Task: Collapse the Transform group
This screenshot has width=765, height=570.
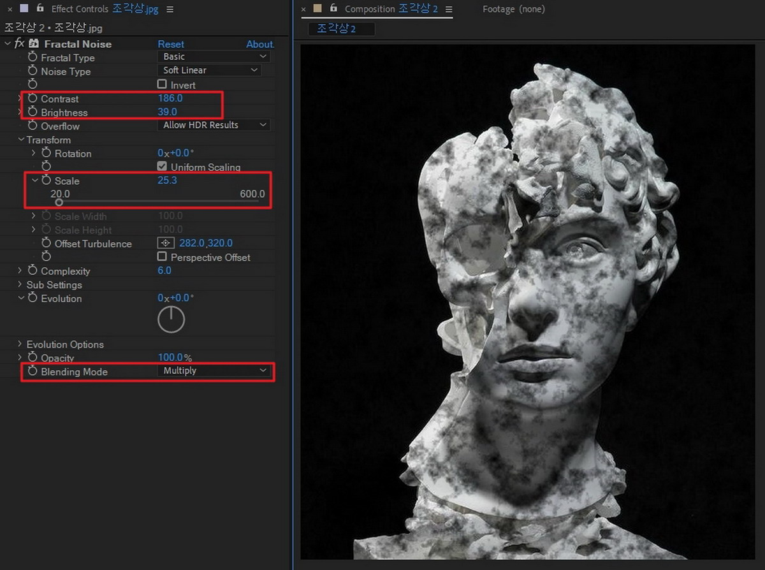Action: pos(20,140)
